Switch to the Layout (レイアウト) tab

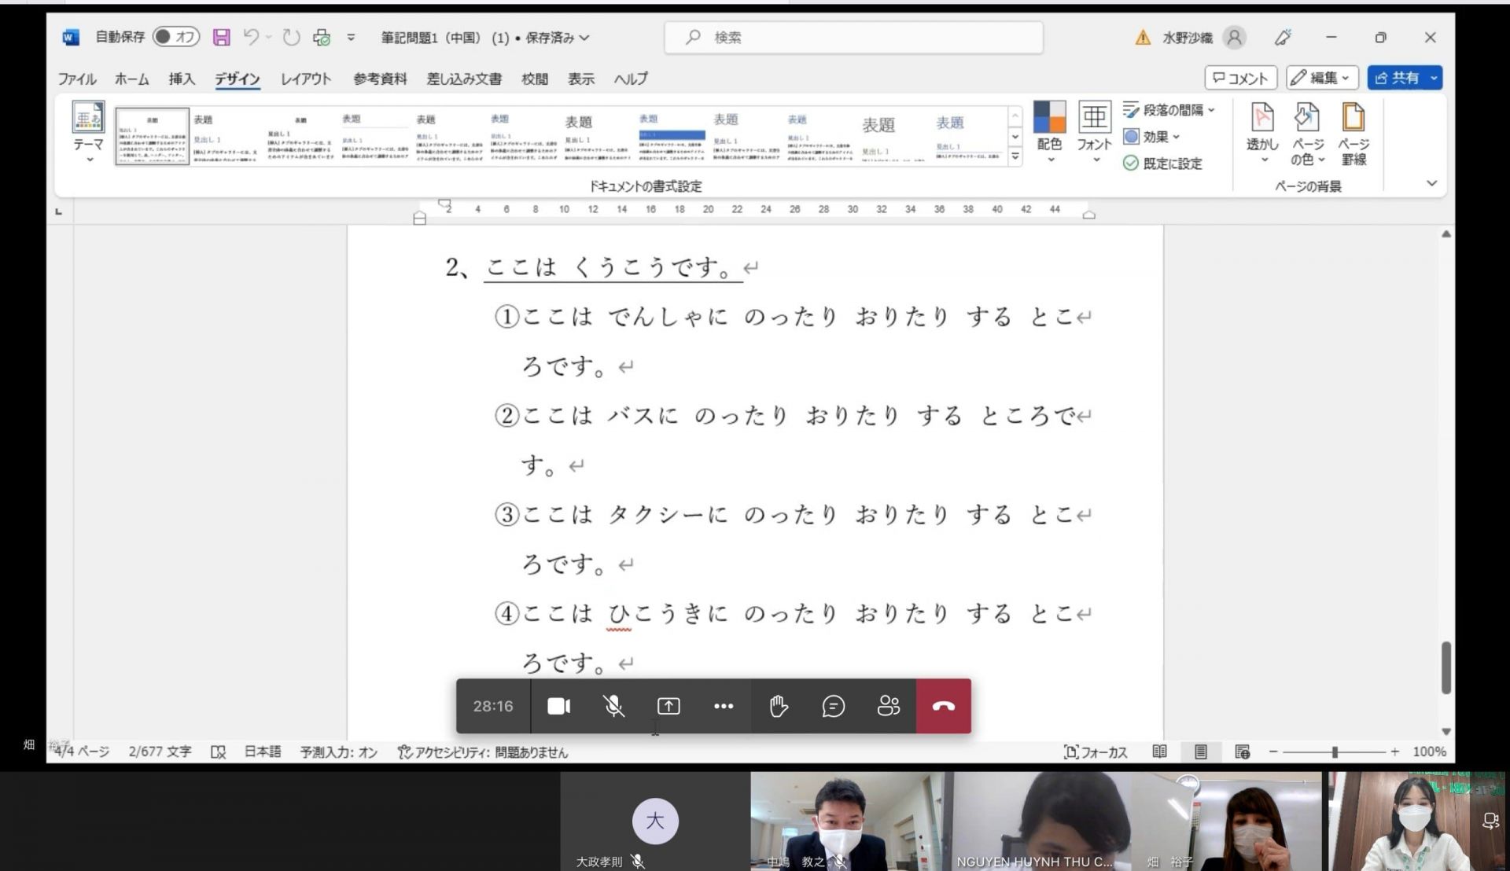pos(305,79)
